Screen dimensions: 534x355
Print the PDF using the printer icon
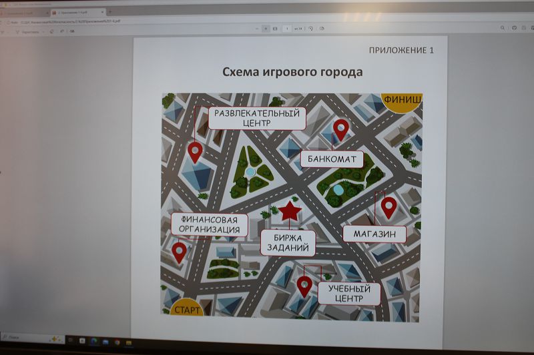tap(514, 28)
